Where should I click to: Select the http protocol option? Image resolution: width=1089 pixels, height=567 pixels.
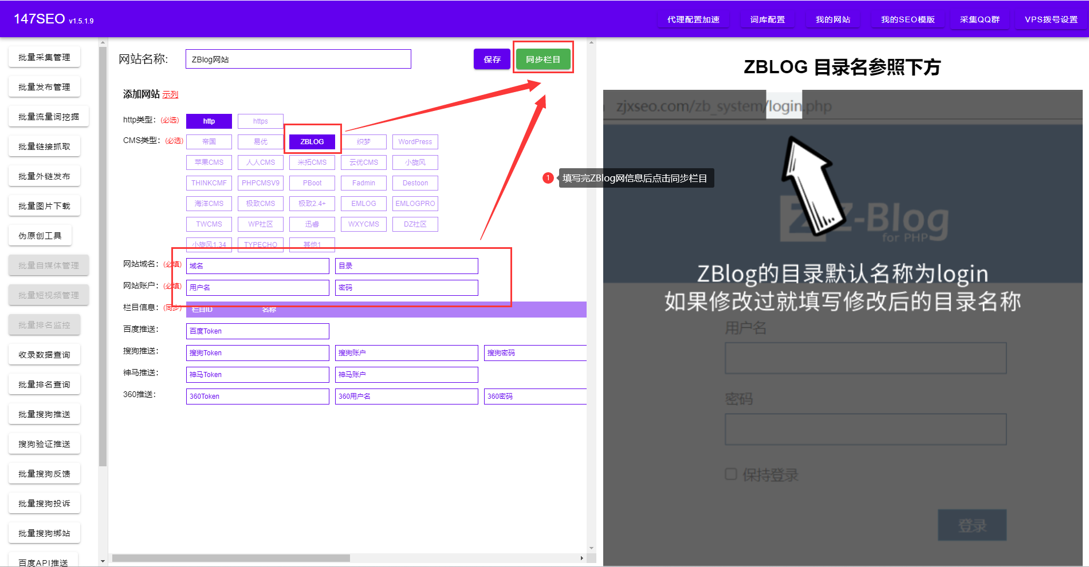209,121
